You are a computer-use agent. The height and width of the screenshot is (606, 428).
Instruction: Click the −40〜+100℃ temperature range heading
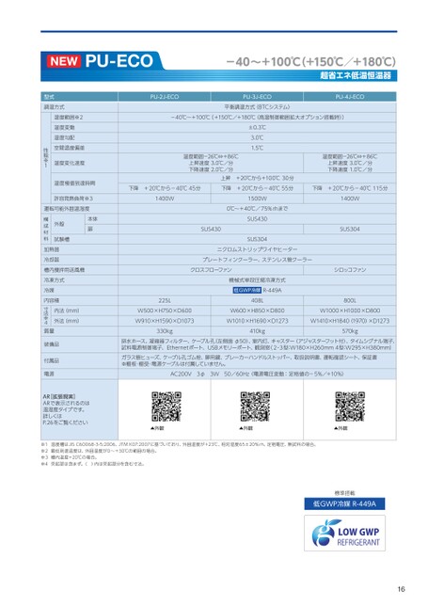click(x=311, y=61)
